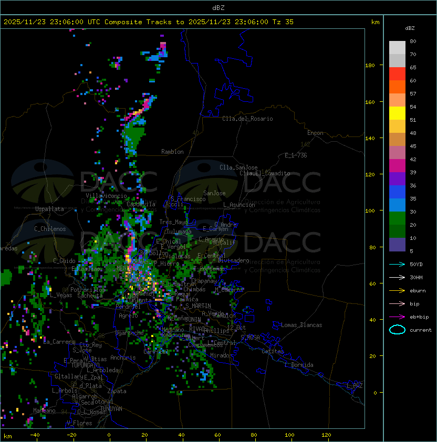
Task: Click the Ugarteche map label
Action: [130, 333]
